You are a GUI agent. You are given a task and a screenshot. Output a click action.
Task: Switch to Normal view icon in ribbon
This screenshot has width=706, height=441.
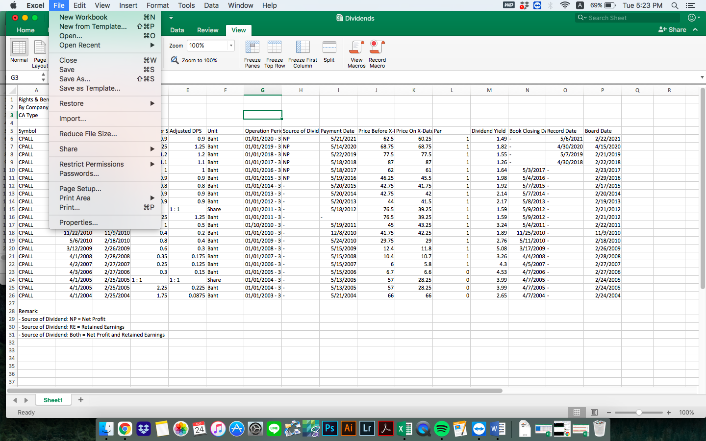(x=19, y=48)
